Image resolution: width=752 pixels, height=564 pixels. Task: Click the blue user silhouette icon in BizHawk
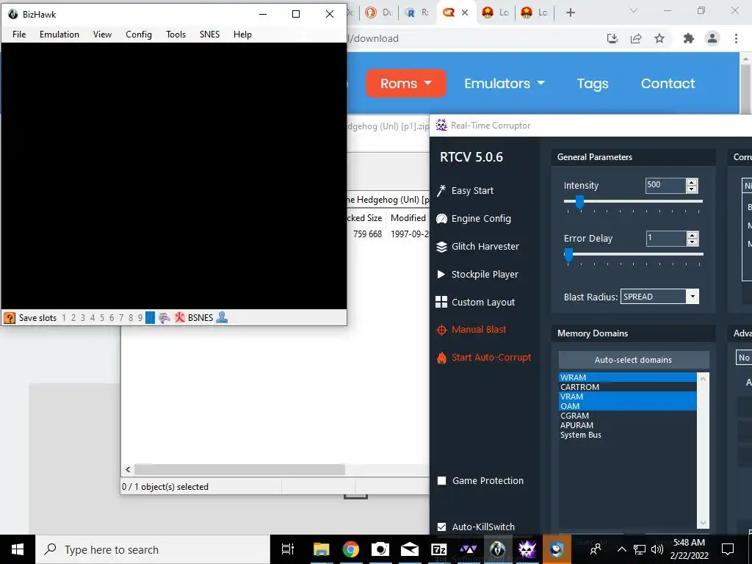click(x=222, y=317)
